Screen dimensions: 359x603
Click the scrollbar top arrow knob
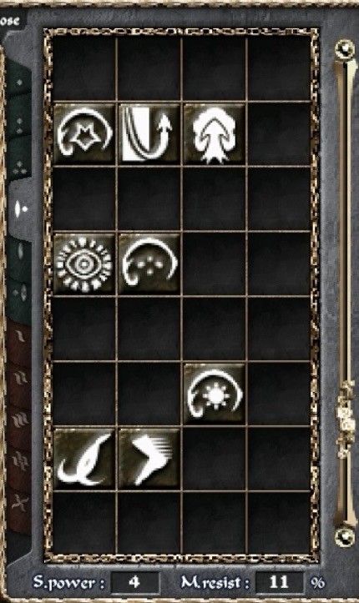(345, 49)
